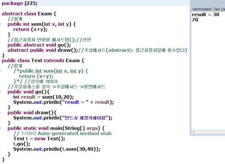
Task: Click the '//접근지정자 반환형 메서드명();//선언' comment
Action: (49, 40)
